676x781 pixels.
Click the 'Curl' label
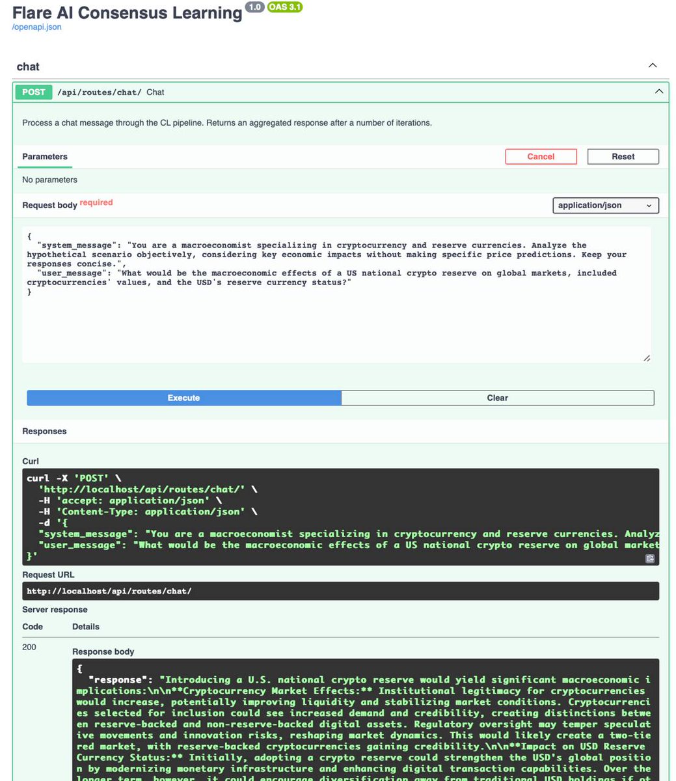tap(31, 461)
